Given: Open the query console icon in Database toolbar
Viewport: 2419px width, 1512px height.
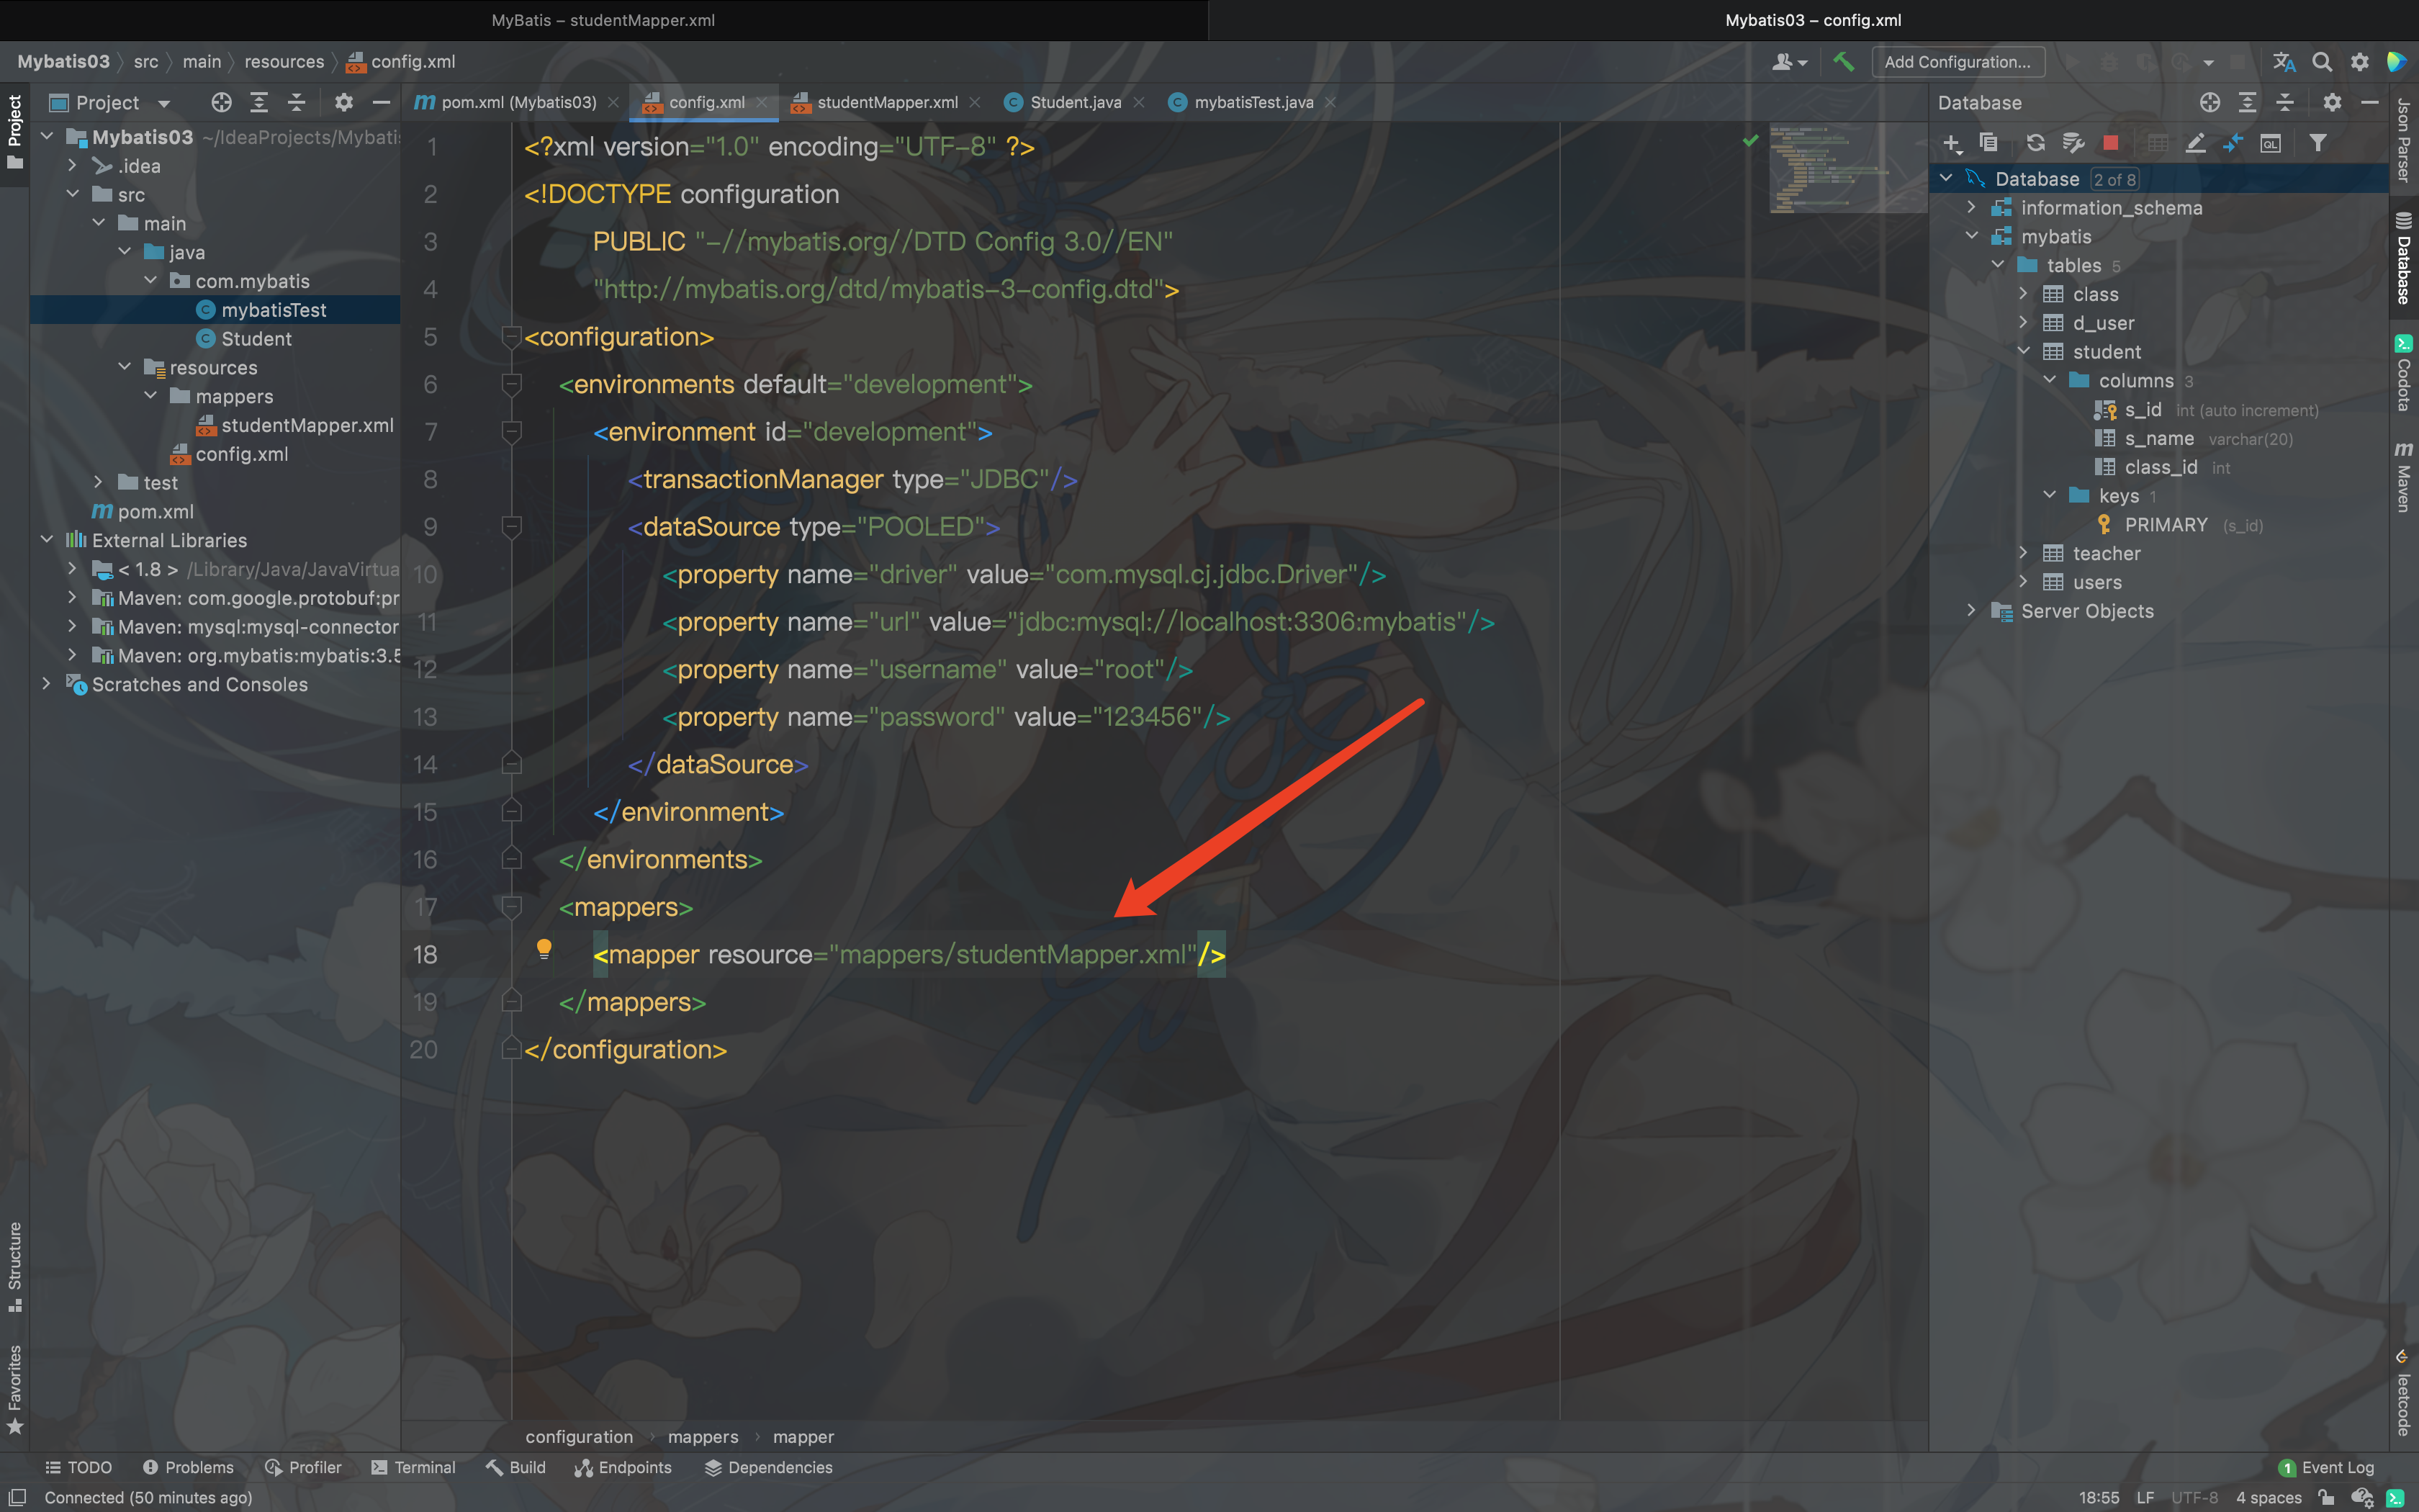Looking at the screenshot, I should click(x=2270, y=143).
